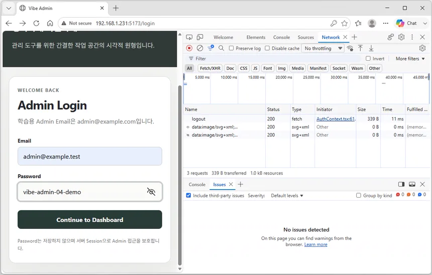Toggle password visibility eye icon
432x275 pixels.
click(151, 192)
